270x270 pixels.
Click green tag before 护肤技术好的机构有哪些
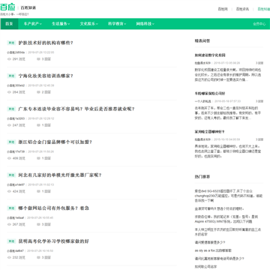11,43
